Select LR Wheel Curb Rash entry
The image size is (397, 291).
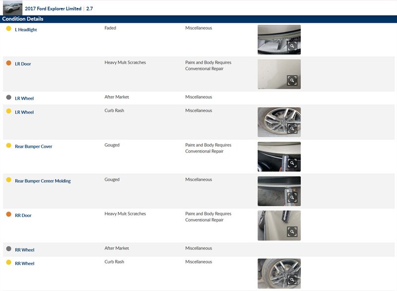pyautogui.click(x=24, y=113)
